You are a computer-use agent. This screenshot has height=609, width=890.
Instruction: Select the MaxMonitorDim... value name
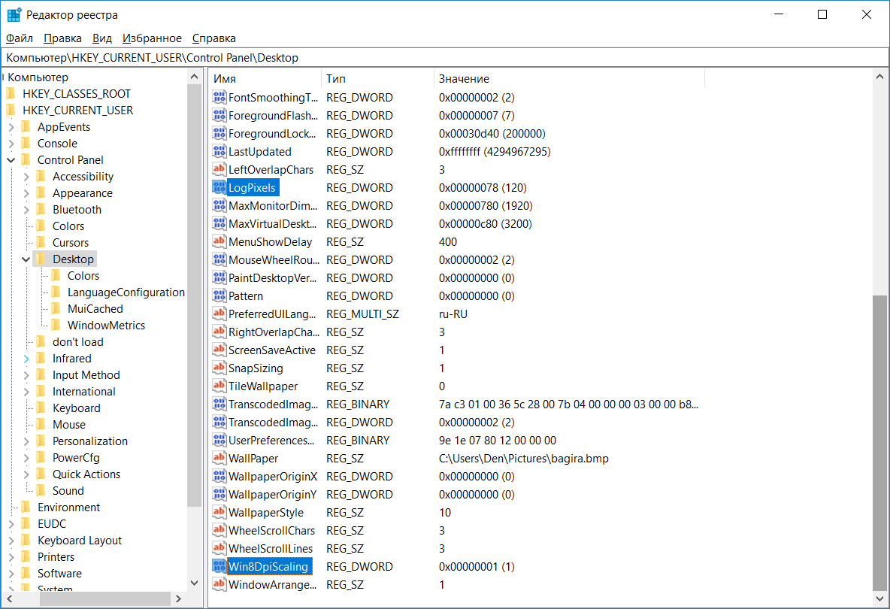coord(272,205)
